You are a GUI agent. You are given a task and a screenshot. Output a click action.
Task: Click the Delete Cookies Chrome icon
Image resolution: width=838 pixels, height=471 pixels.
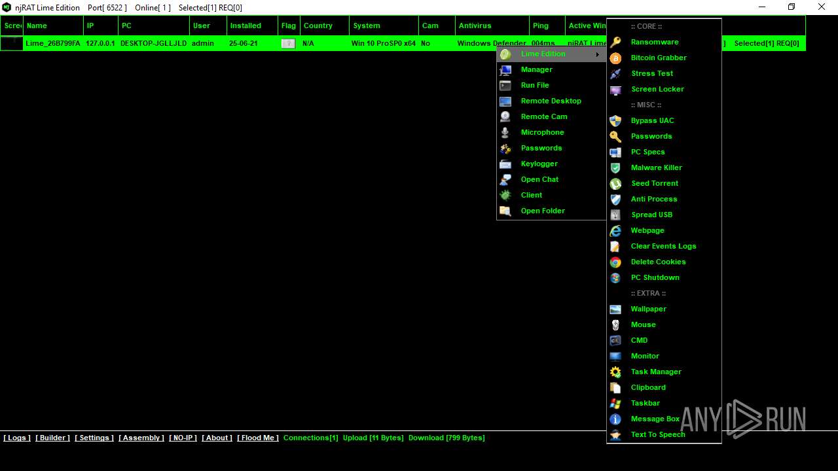pyautogui.click(x=615, y=262)
